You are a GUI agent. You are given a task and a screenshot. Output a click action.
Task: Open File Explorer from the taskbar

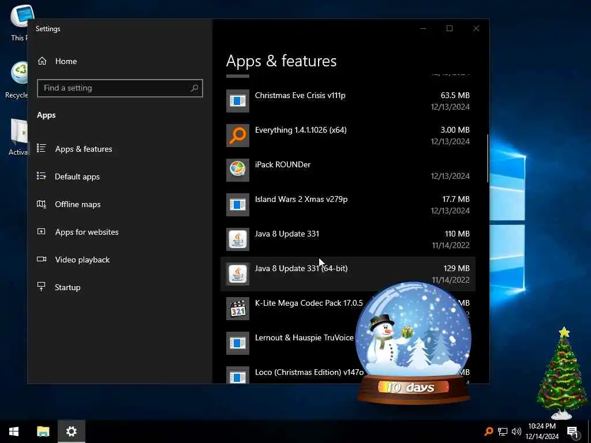[x=43, y=431]
